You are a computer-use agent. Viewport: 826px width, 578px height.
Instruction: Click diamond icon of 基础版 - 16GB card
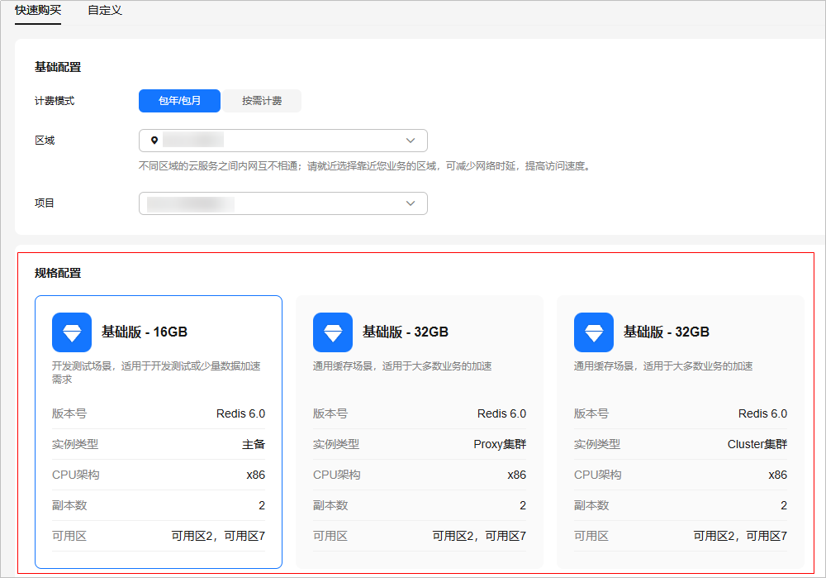72,332
